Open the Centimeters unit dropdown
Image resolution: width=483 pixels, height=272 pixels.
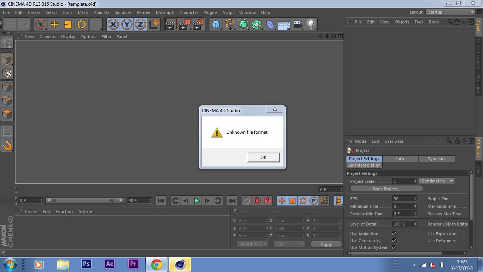(437, 181)
